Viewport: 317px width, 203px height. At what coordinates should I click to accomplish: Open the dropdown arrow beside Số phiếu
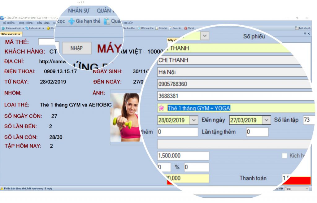click(205, 36)
